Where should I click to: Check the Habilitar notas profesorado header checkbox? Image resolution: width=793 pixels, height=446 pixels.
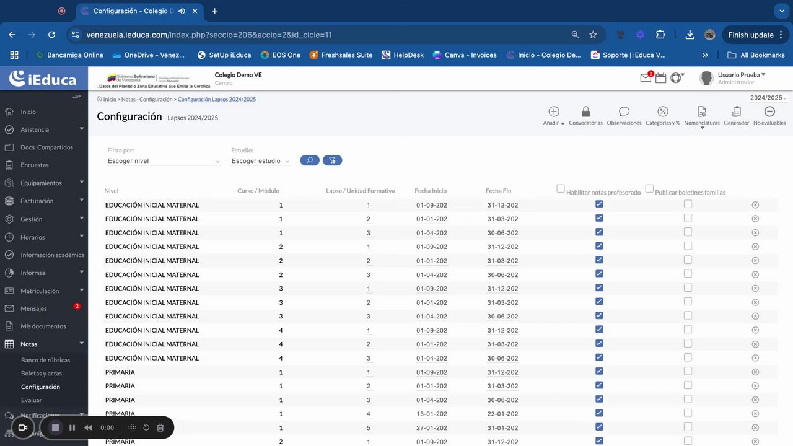[x=561, y=189]
